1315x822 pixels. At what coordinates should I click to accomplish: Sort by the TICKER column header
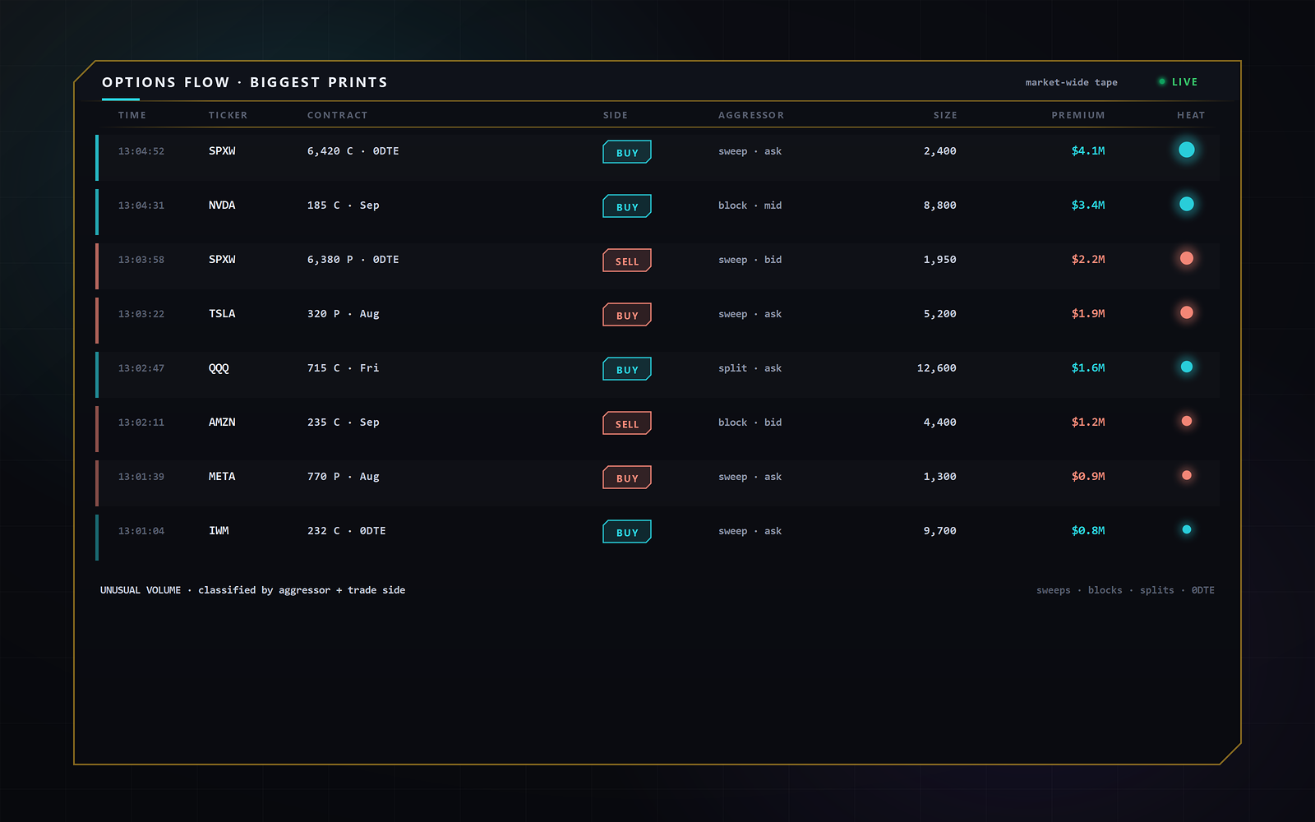click(x=228, y=115)
